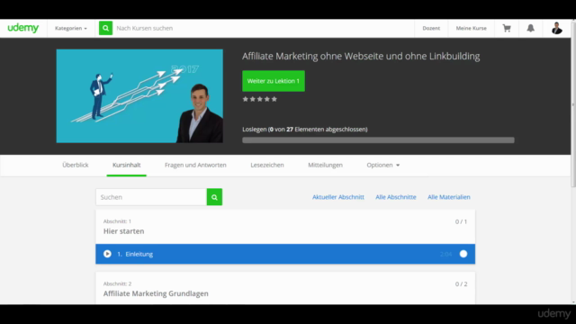
Task: Open lecture '1. Einleitung'
Action: tap(285, 254)
